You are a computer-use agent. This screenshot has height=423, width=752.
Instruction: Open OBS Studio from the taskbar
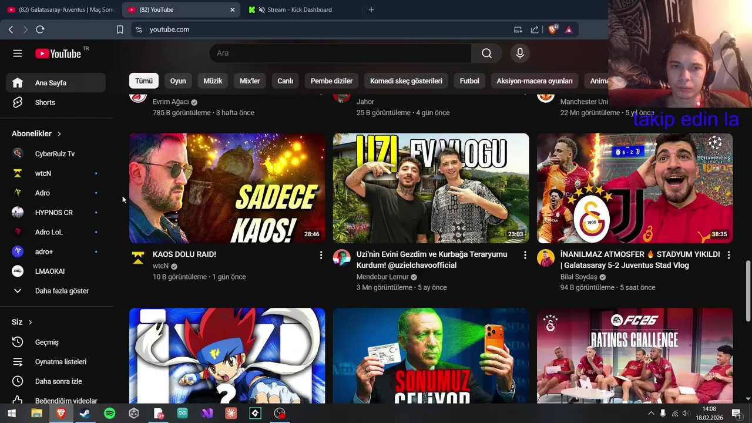pos(280,414)
